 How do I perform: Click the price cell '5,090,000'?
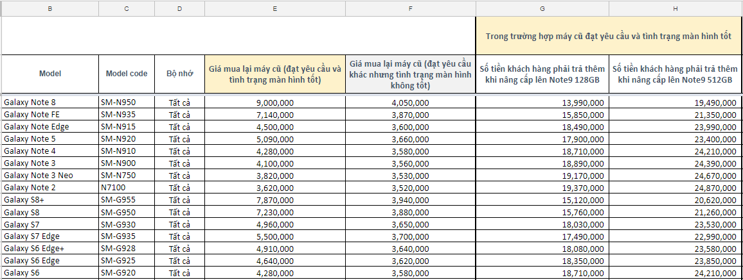[x=275, y=139]
